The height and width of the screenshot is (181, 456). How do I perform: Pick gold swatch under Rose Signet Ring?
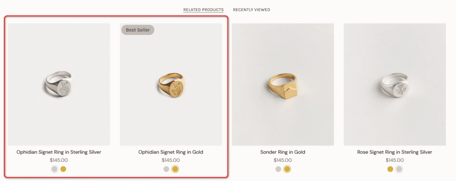coord(390,169)
